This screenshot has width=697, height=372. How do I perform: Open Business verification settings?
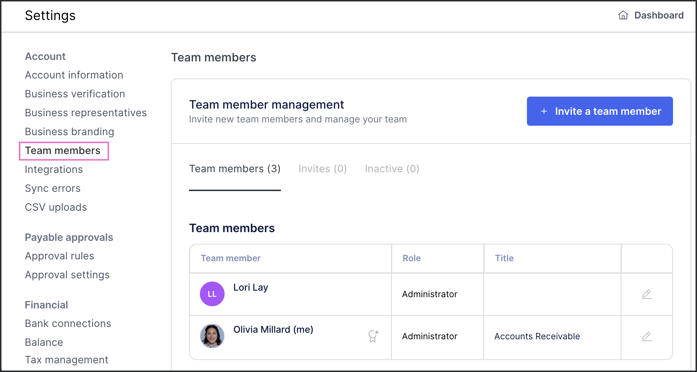coord(75,94)
